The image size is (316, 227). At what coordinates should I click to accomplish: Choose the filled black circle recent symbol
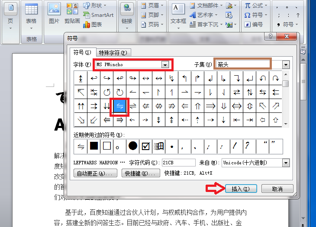coord(132,146)
